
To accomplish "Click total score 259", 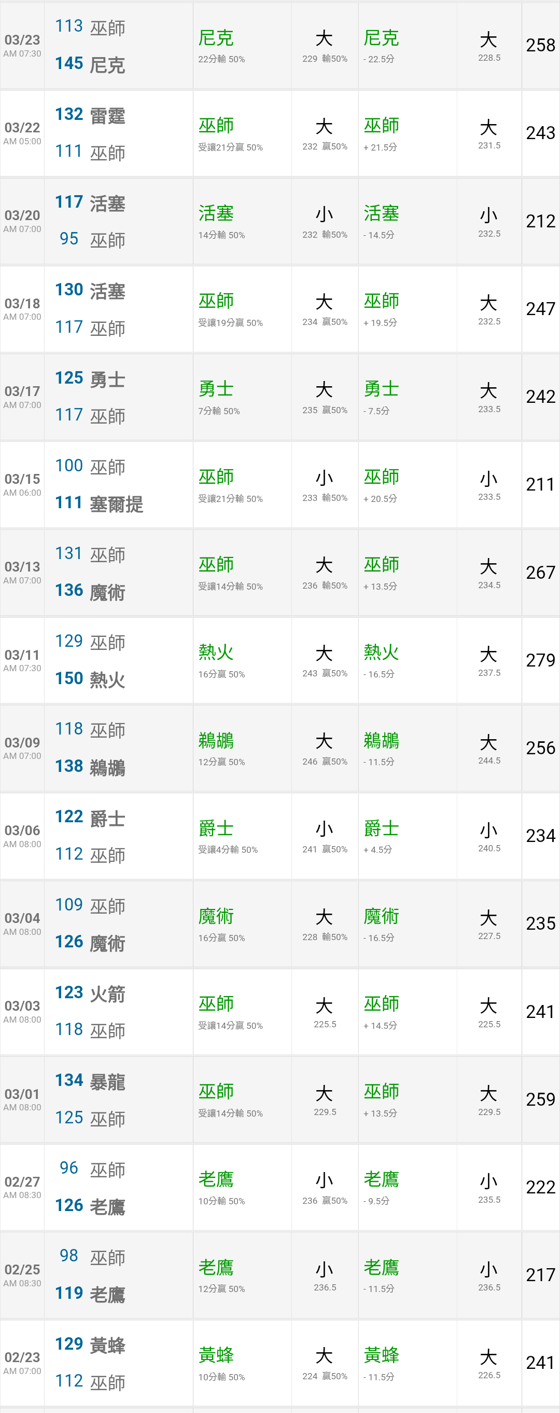I will tap(540, 1099).
